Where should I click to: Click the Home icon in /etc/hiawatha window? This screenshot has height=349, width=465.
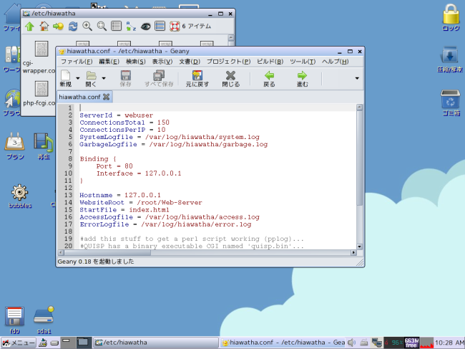[44, 26]
